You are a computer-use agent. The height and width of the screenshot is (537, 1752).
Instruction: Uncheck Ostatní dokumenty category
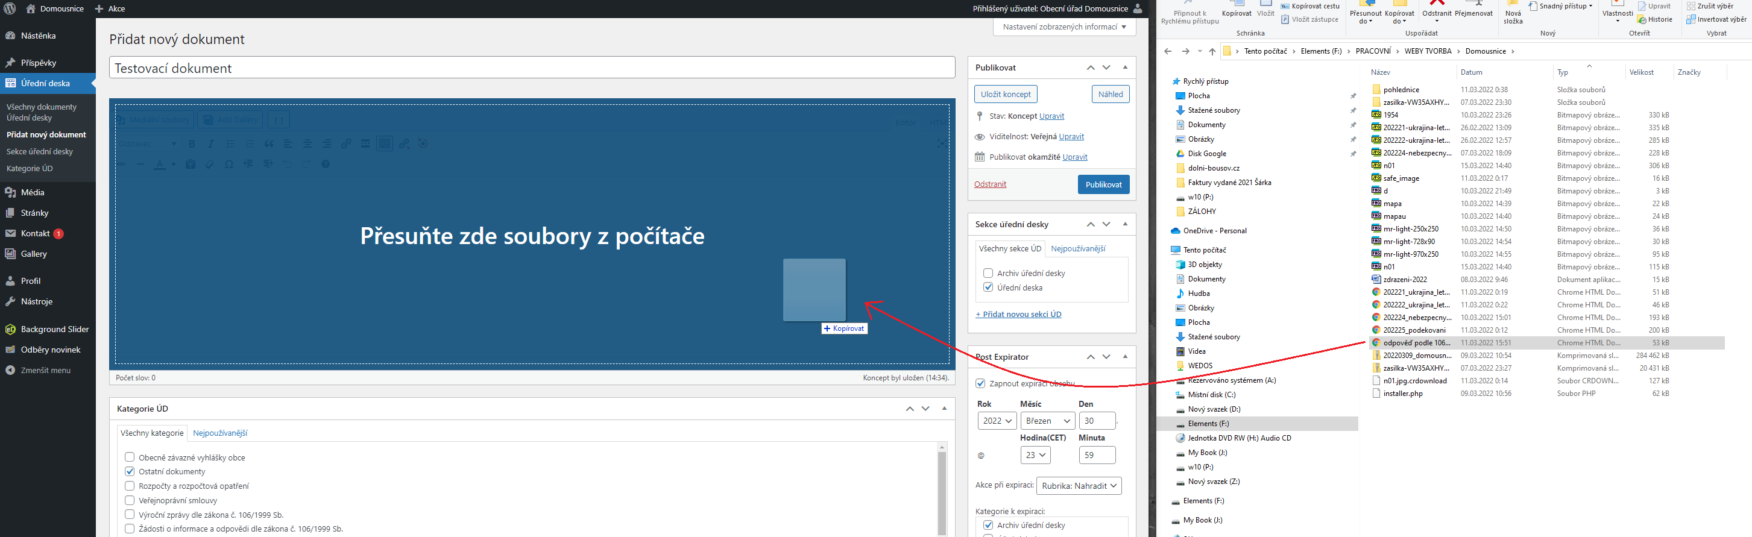[x=130, y=471]
